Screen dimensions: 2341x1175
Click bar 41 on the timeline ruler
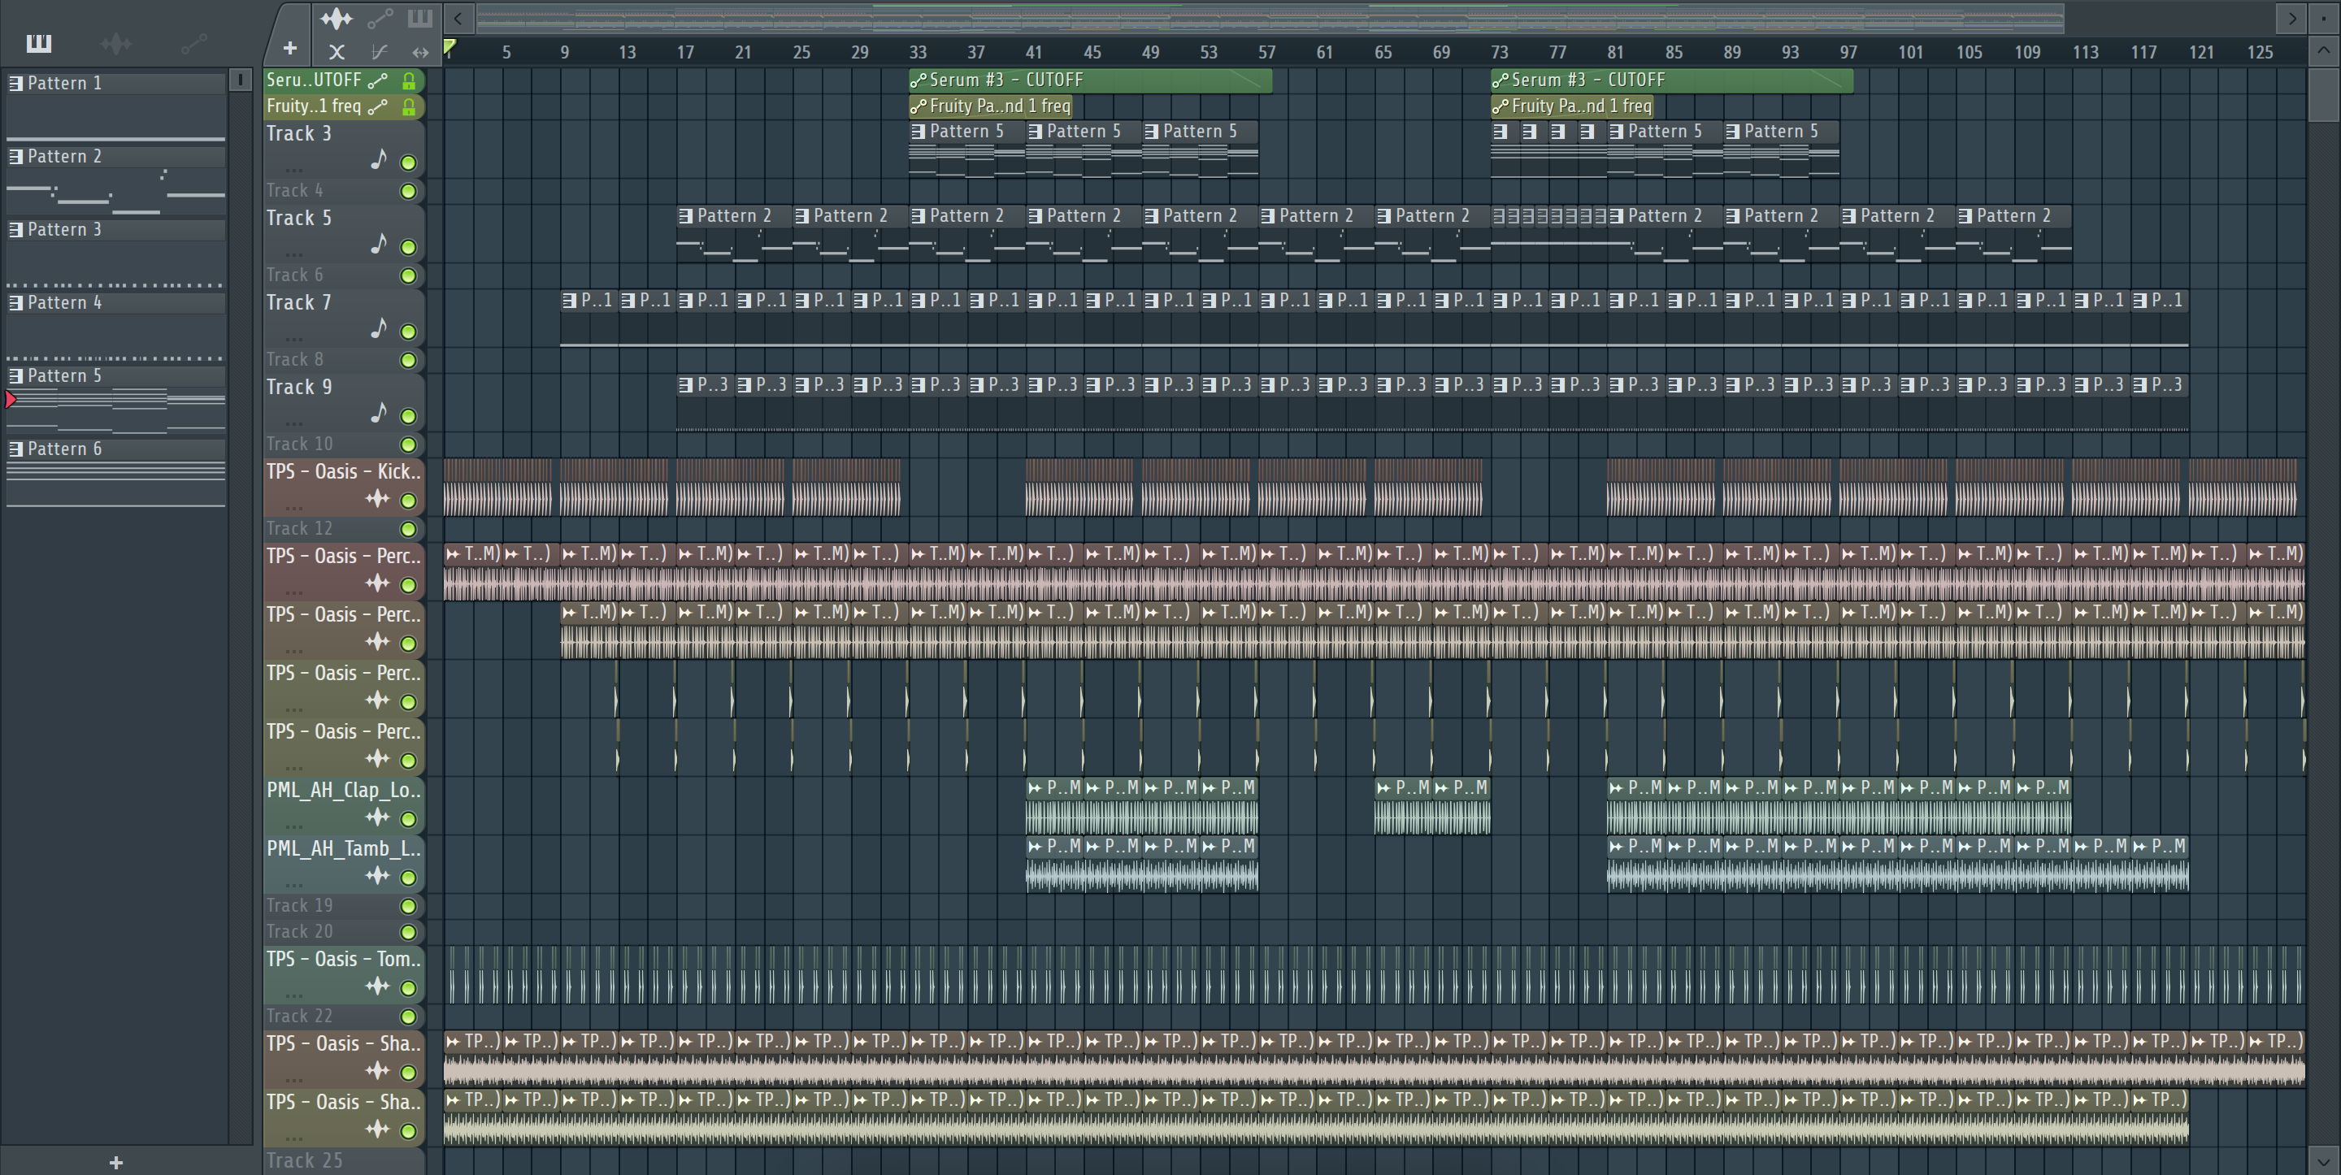(x=1033, y=53)
